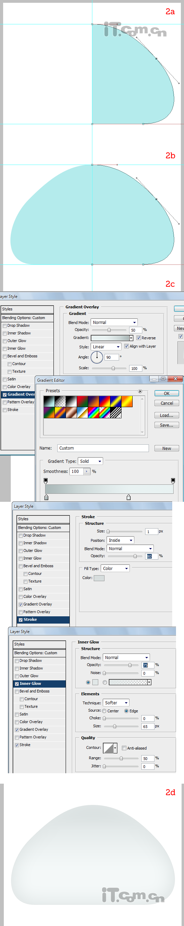Select Stroke in the Layer Style list

click(x=43, y=619)
